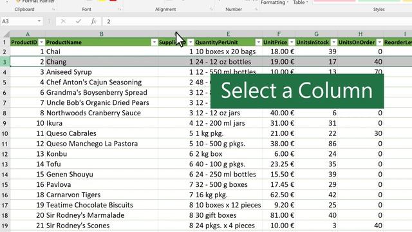Select column A header
The width and height of the screenshot is (412, 232).
click(28, 34)
